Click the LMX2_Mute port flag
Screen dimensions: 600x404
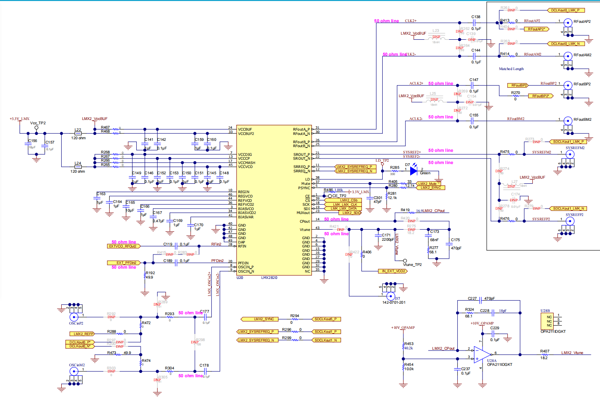pos(429,184)
